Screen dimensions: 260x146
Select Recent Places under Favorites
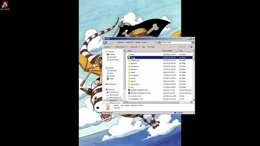click(114, 60)
